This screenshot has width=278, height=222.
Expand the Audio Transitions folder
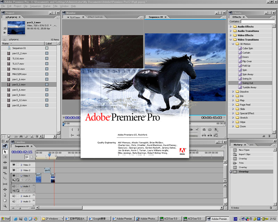click(231, 31)
